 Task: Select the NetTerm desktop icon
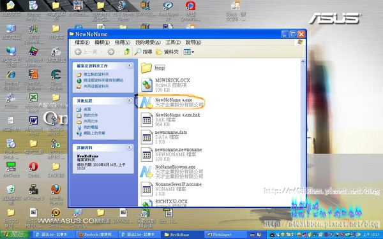11,170
